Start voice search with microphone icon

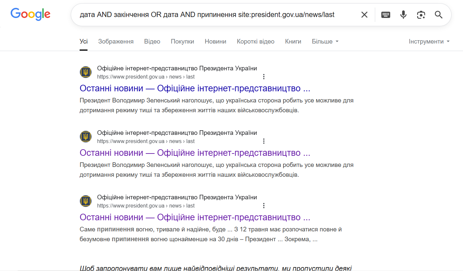(403, 15)
